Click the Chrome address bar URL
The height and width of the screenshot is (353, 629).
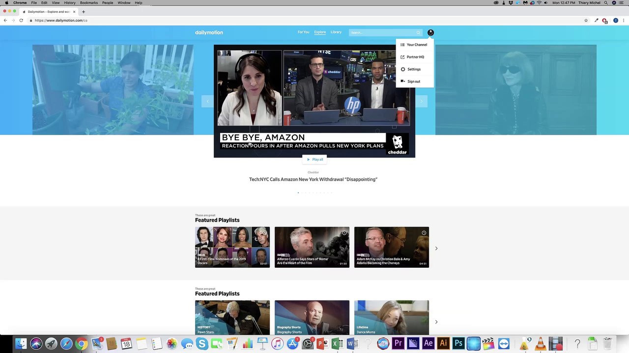pos(61,21)
